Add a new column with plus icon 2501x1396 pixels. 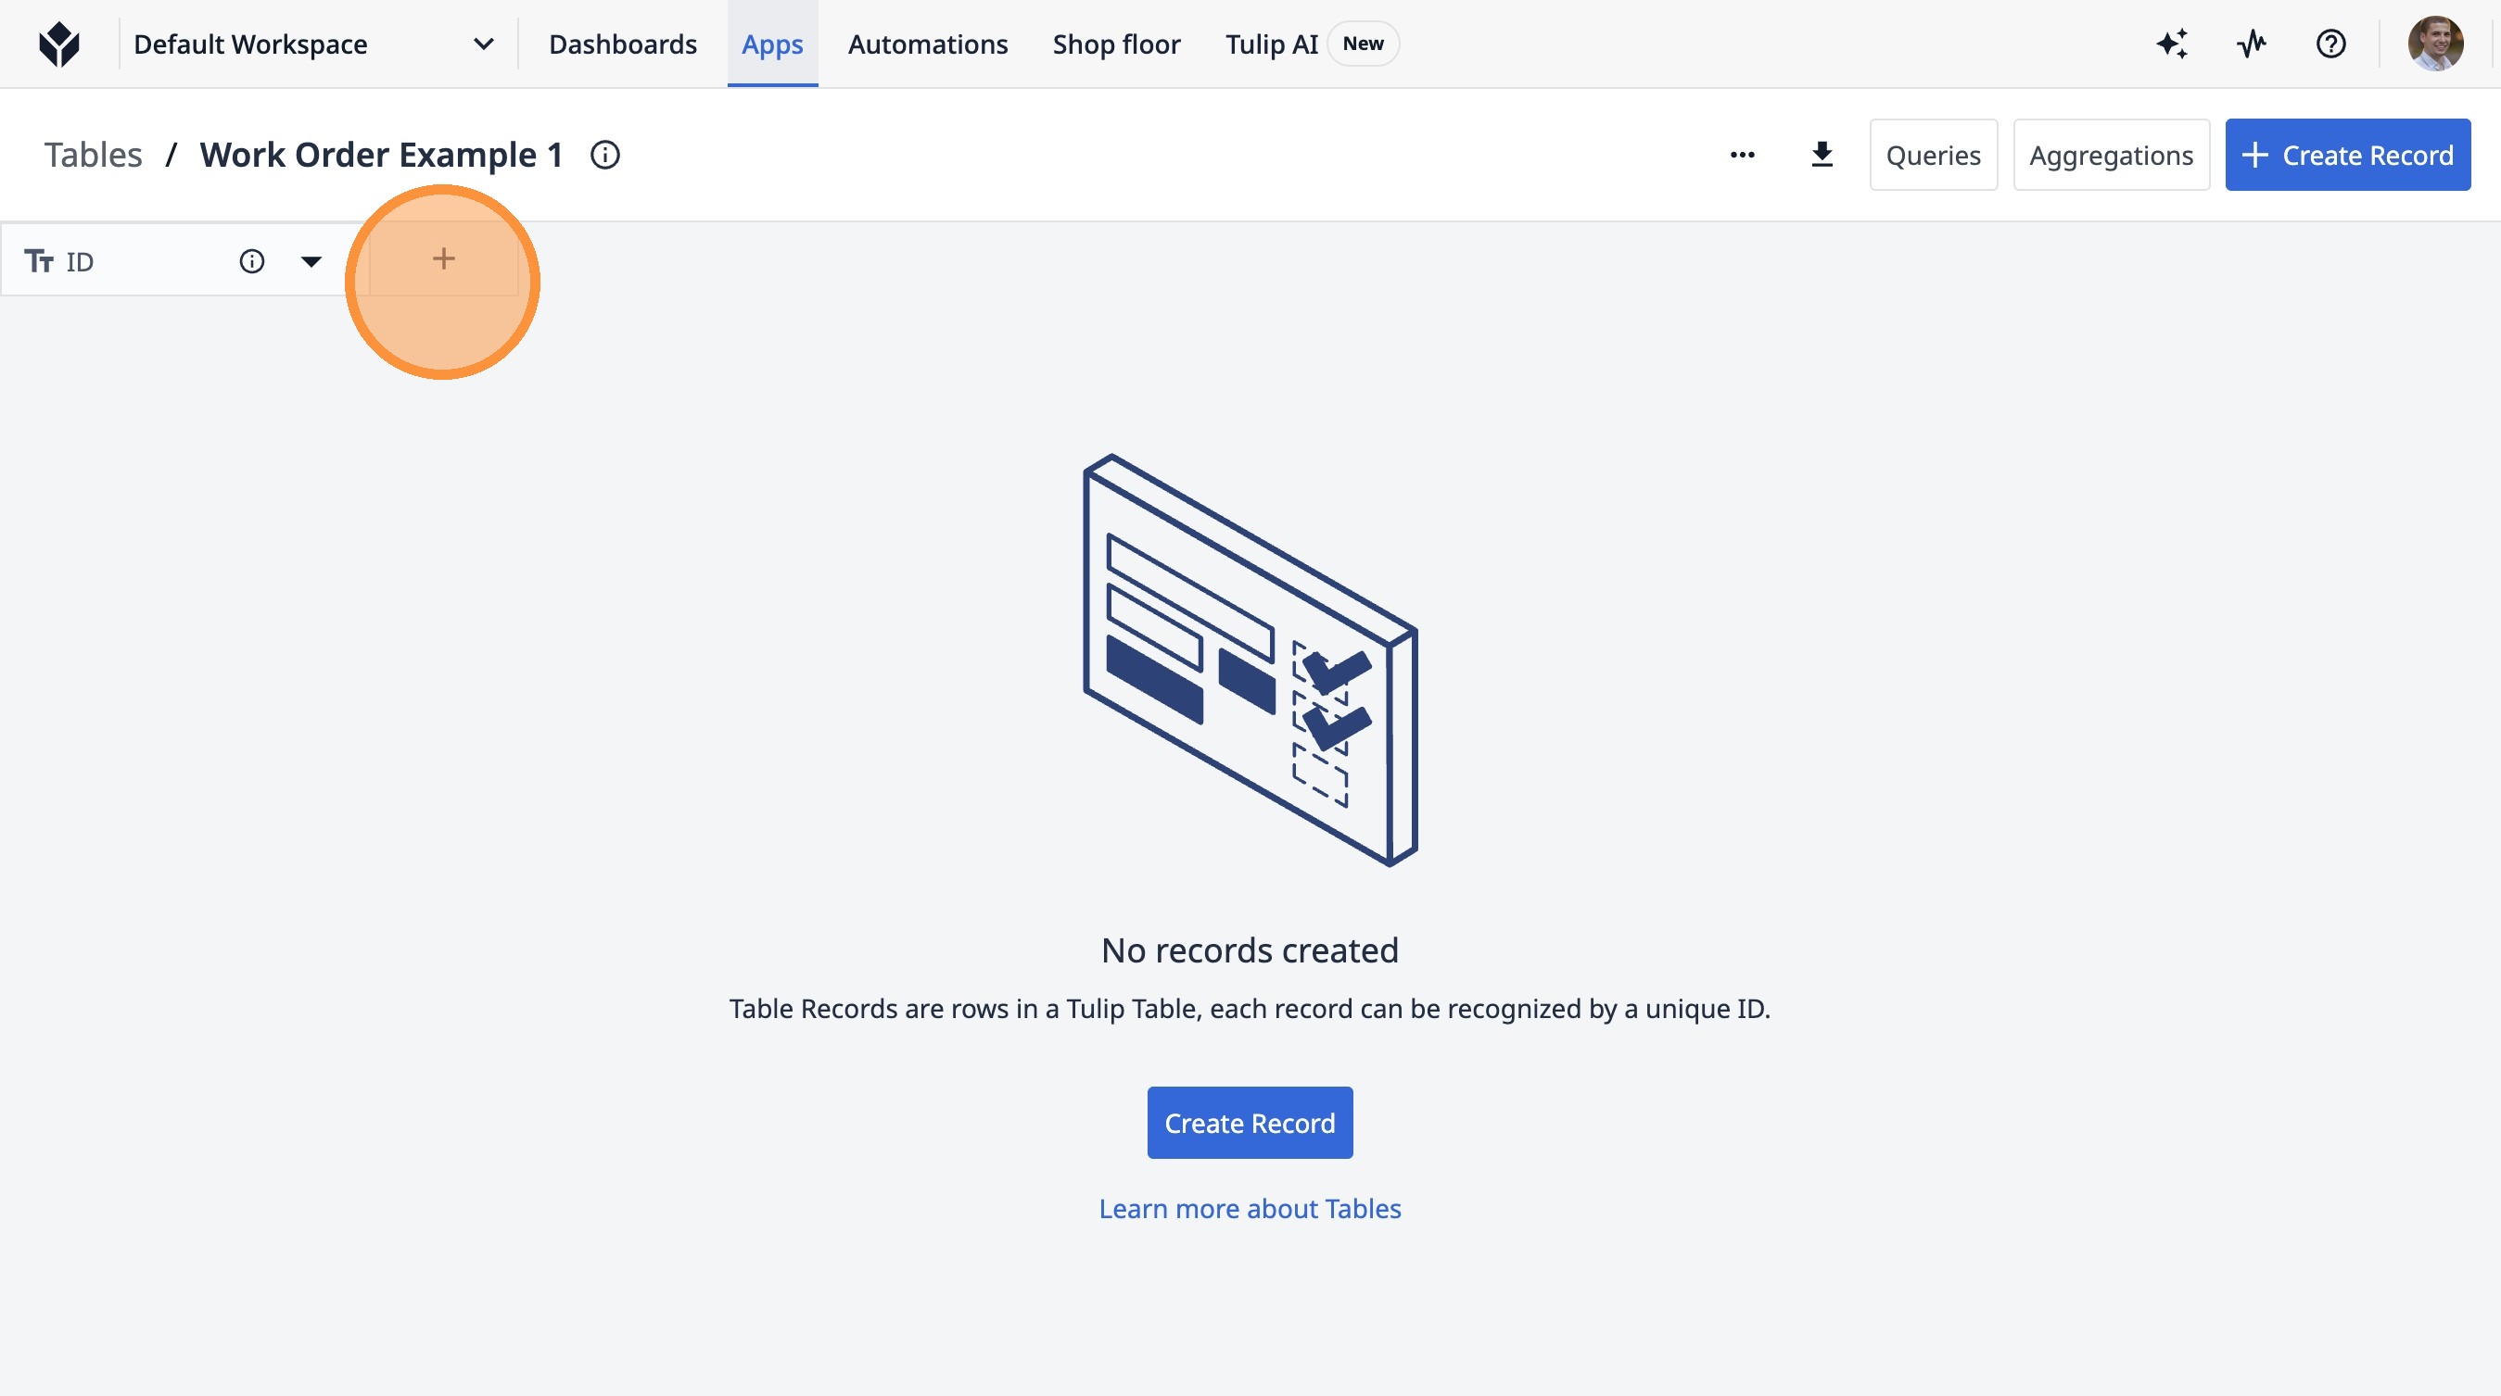point(444,259)
